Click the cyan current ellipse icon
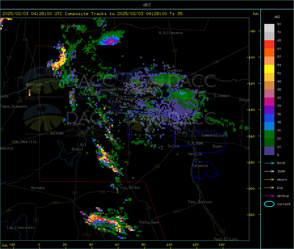Screen dimensions: 294x249 [269, 204]
